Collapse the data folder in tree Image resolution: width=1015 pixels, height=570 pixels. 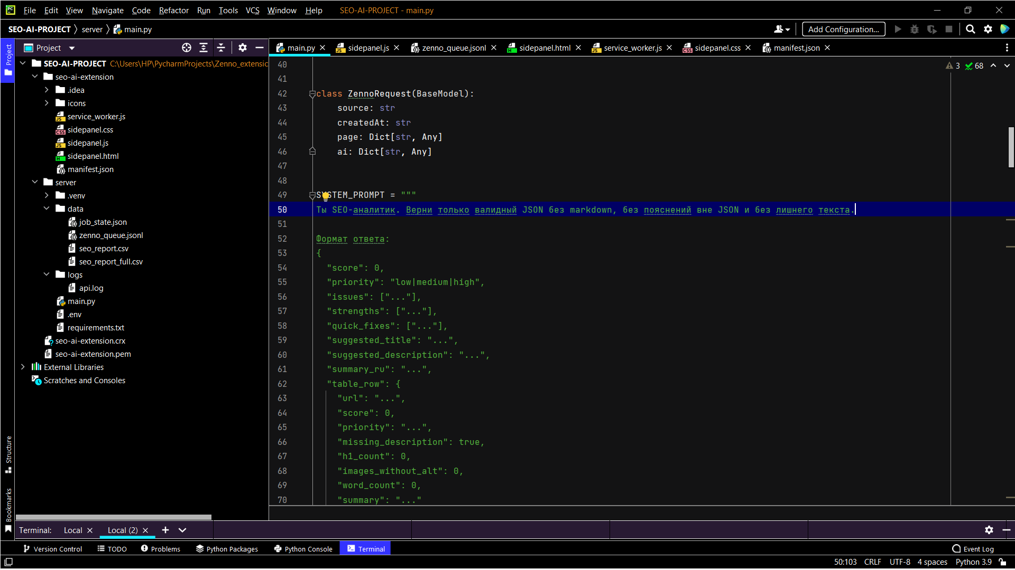click(x=47, y=208)
